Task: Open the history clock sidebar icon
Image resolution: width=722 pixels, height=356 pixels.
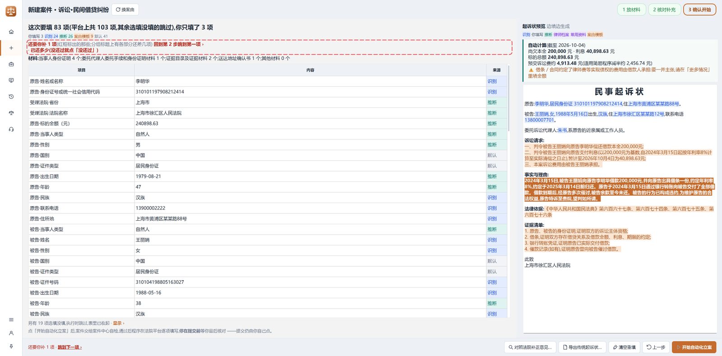Action: [x=11, y=97]
